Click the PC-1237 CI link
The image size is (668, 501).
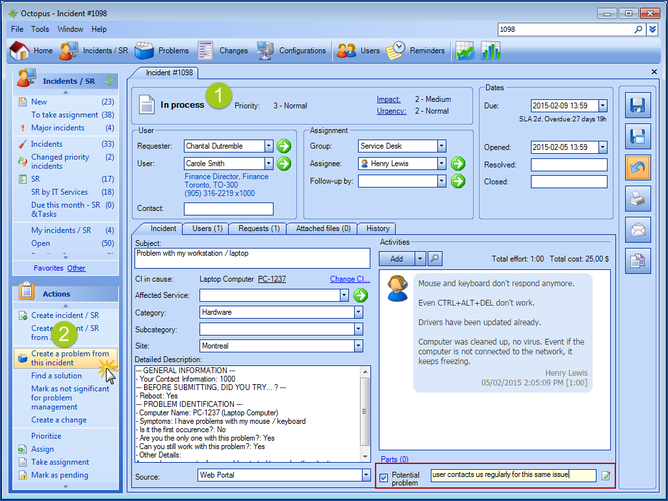point(272,279)
